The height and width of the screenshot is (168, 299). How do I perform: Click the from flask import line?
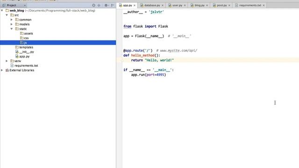point(146,26)
